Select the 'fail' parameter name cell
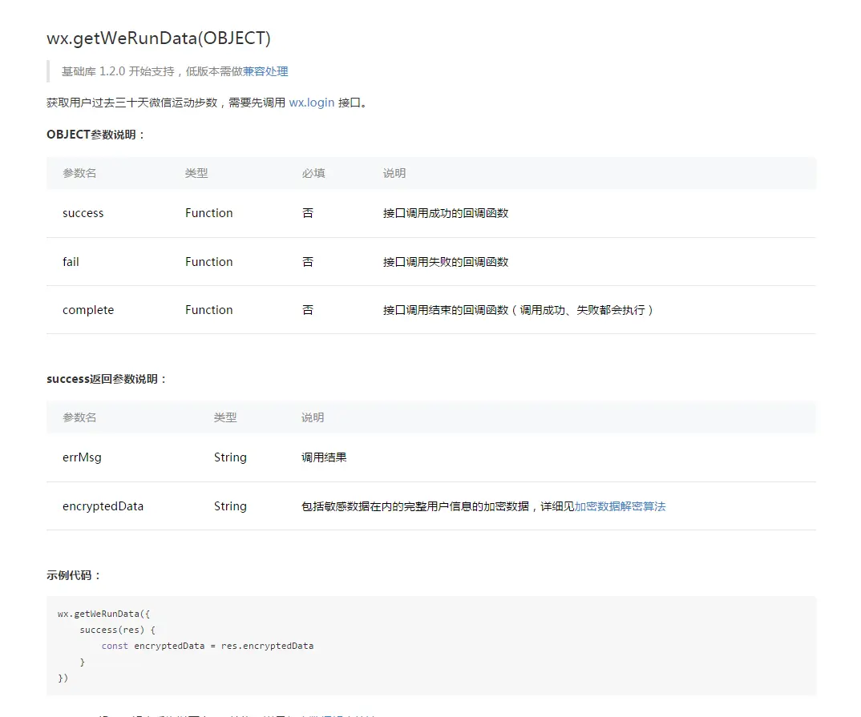The image size is (861, 717). tap(71, 262)
